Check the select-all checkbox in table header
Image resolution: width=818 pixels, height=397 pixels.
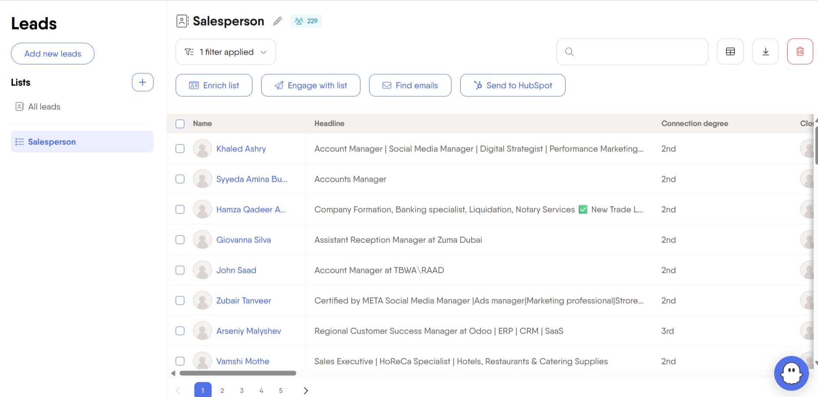point(180,124)
